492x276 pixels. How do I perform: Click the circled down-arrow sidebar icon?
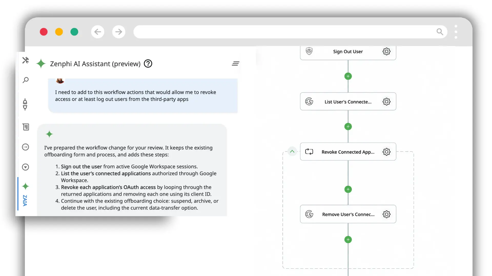26,167
